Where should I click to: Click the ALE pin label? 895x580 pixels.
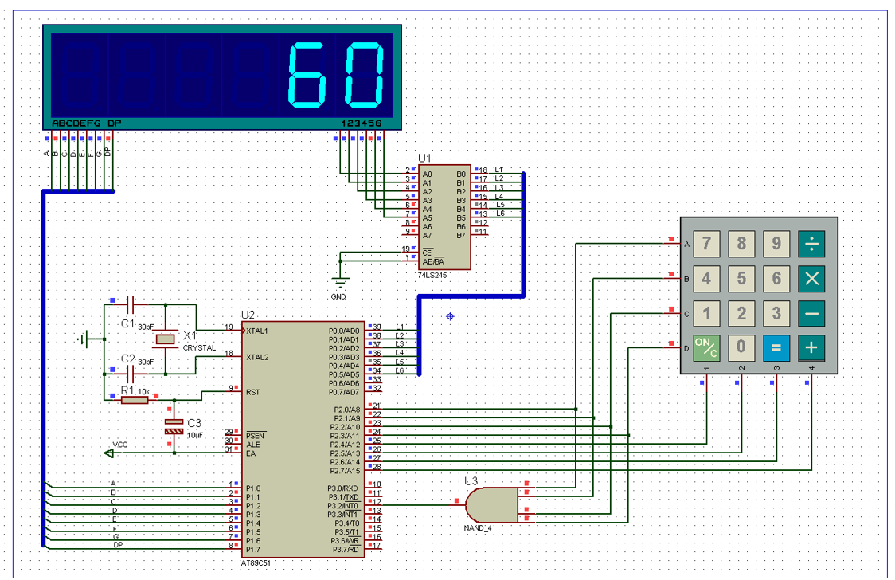[253, 445]
